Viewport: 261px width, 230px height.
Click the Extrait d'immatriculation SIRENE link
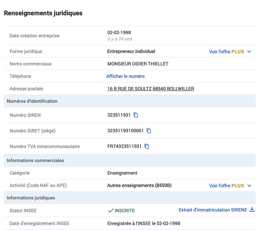click(x=213, y=210)
